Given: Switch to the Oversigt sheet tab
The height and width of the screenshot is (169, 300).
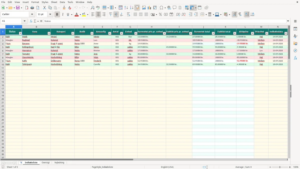Looking at the screenshot, I should pos(45,162).
